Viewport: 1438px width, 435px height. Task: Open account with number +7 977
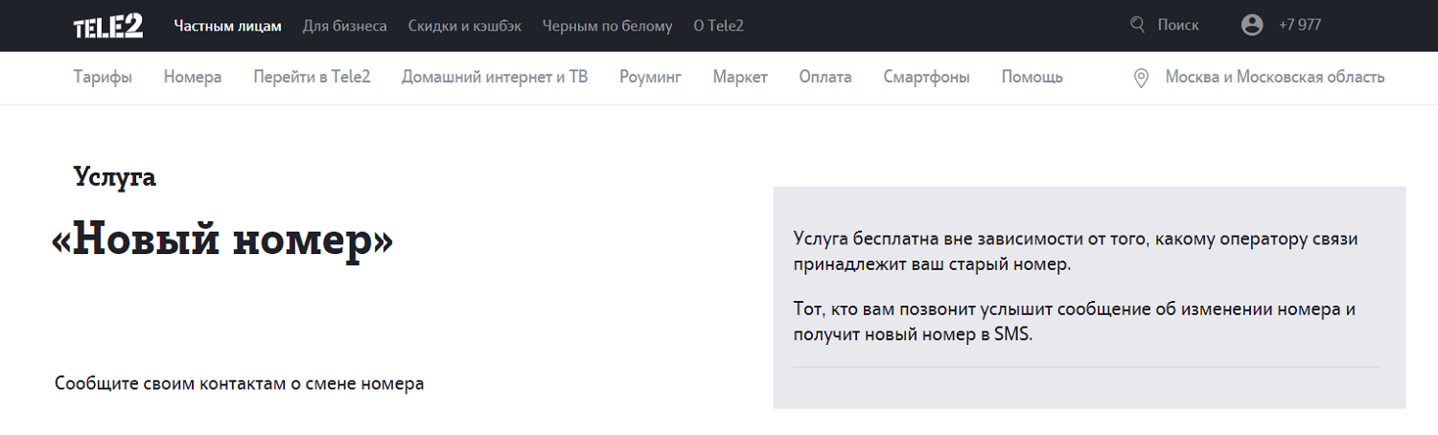(1300, 26)
